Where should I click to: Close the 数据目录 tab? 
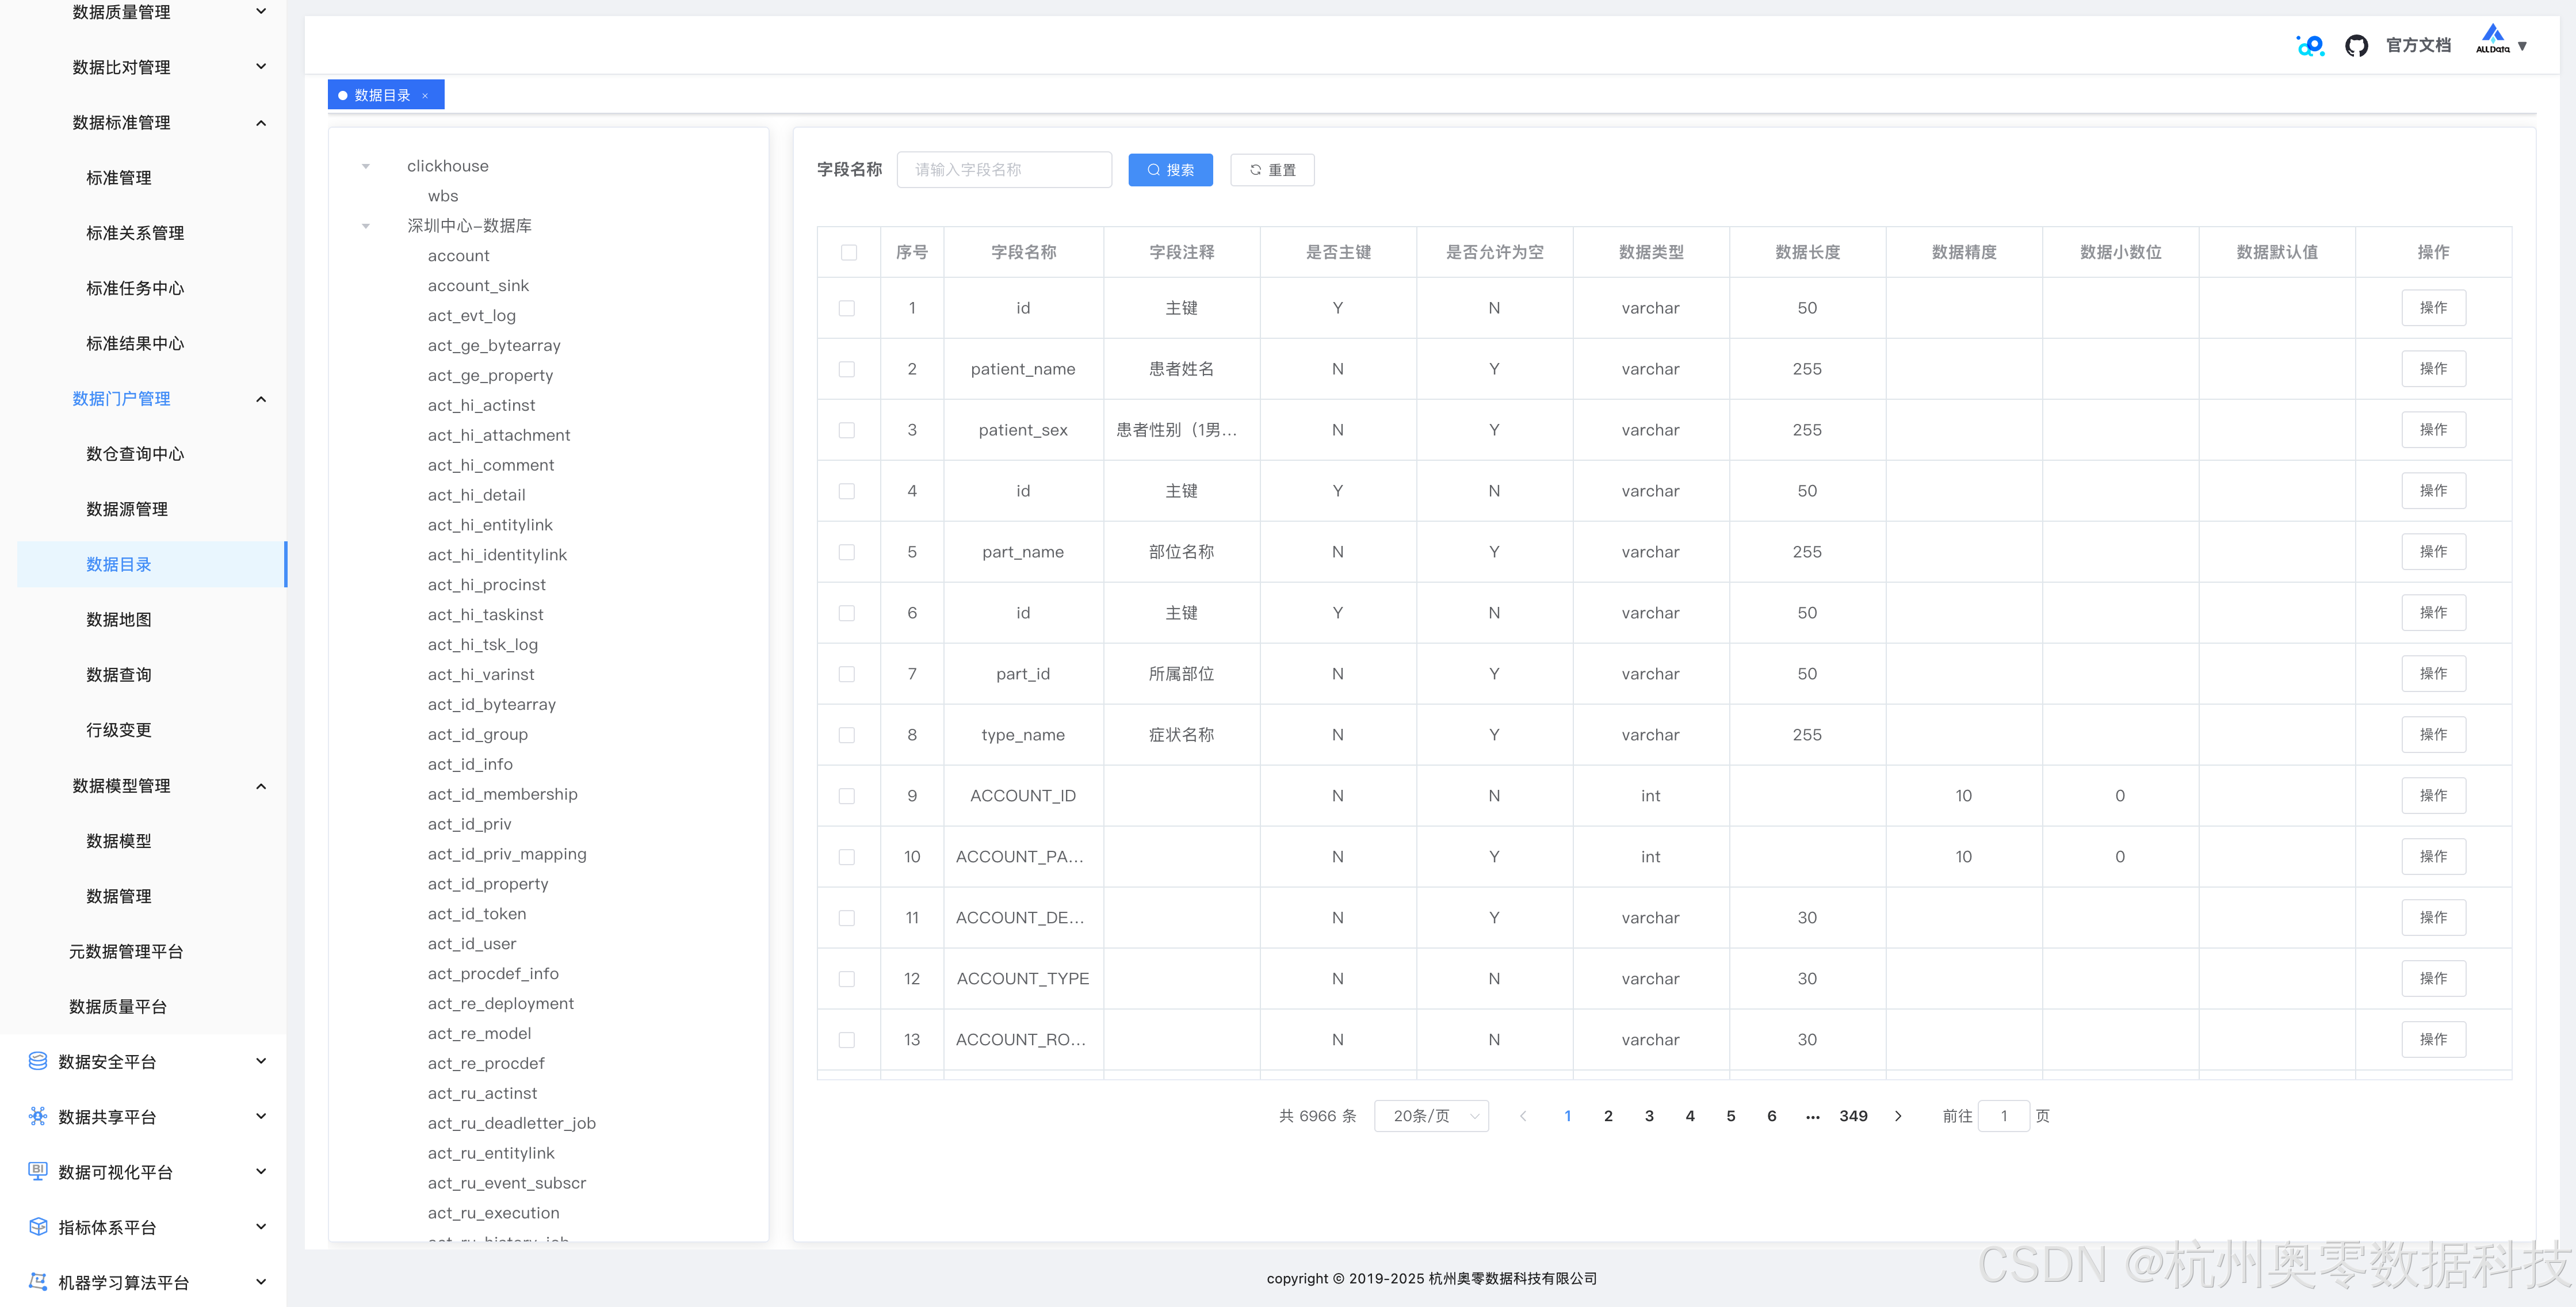pyautogui.click(x=425, y=95)
